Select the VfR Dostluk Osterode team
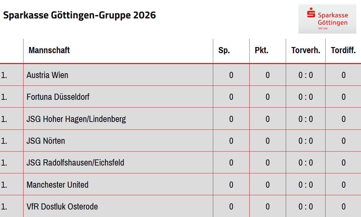Image resolution: width=361 pixels, height=217 pixels. pyautogui.click(x=62, y=206)
